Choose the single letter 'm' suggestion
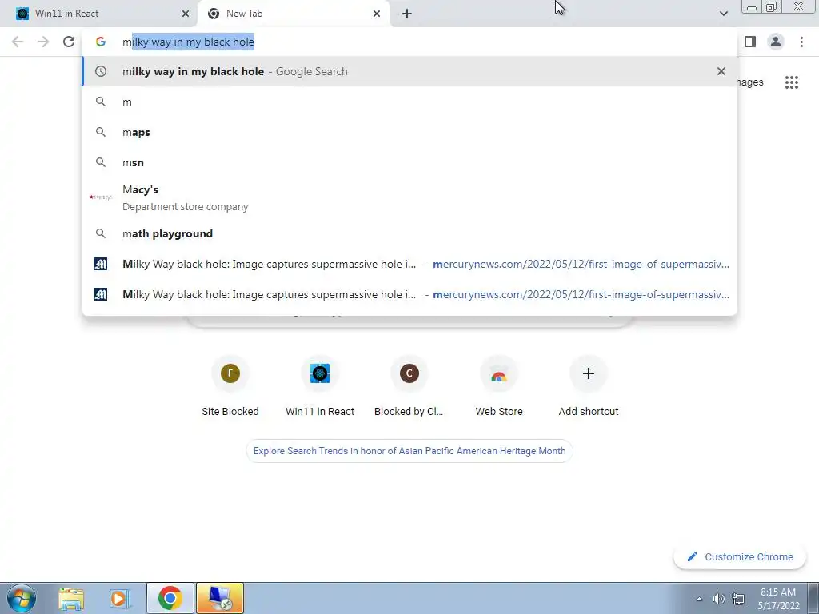This screenshot has width=819, height=614. tap(409, 102)
